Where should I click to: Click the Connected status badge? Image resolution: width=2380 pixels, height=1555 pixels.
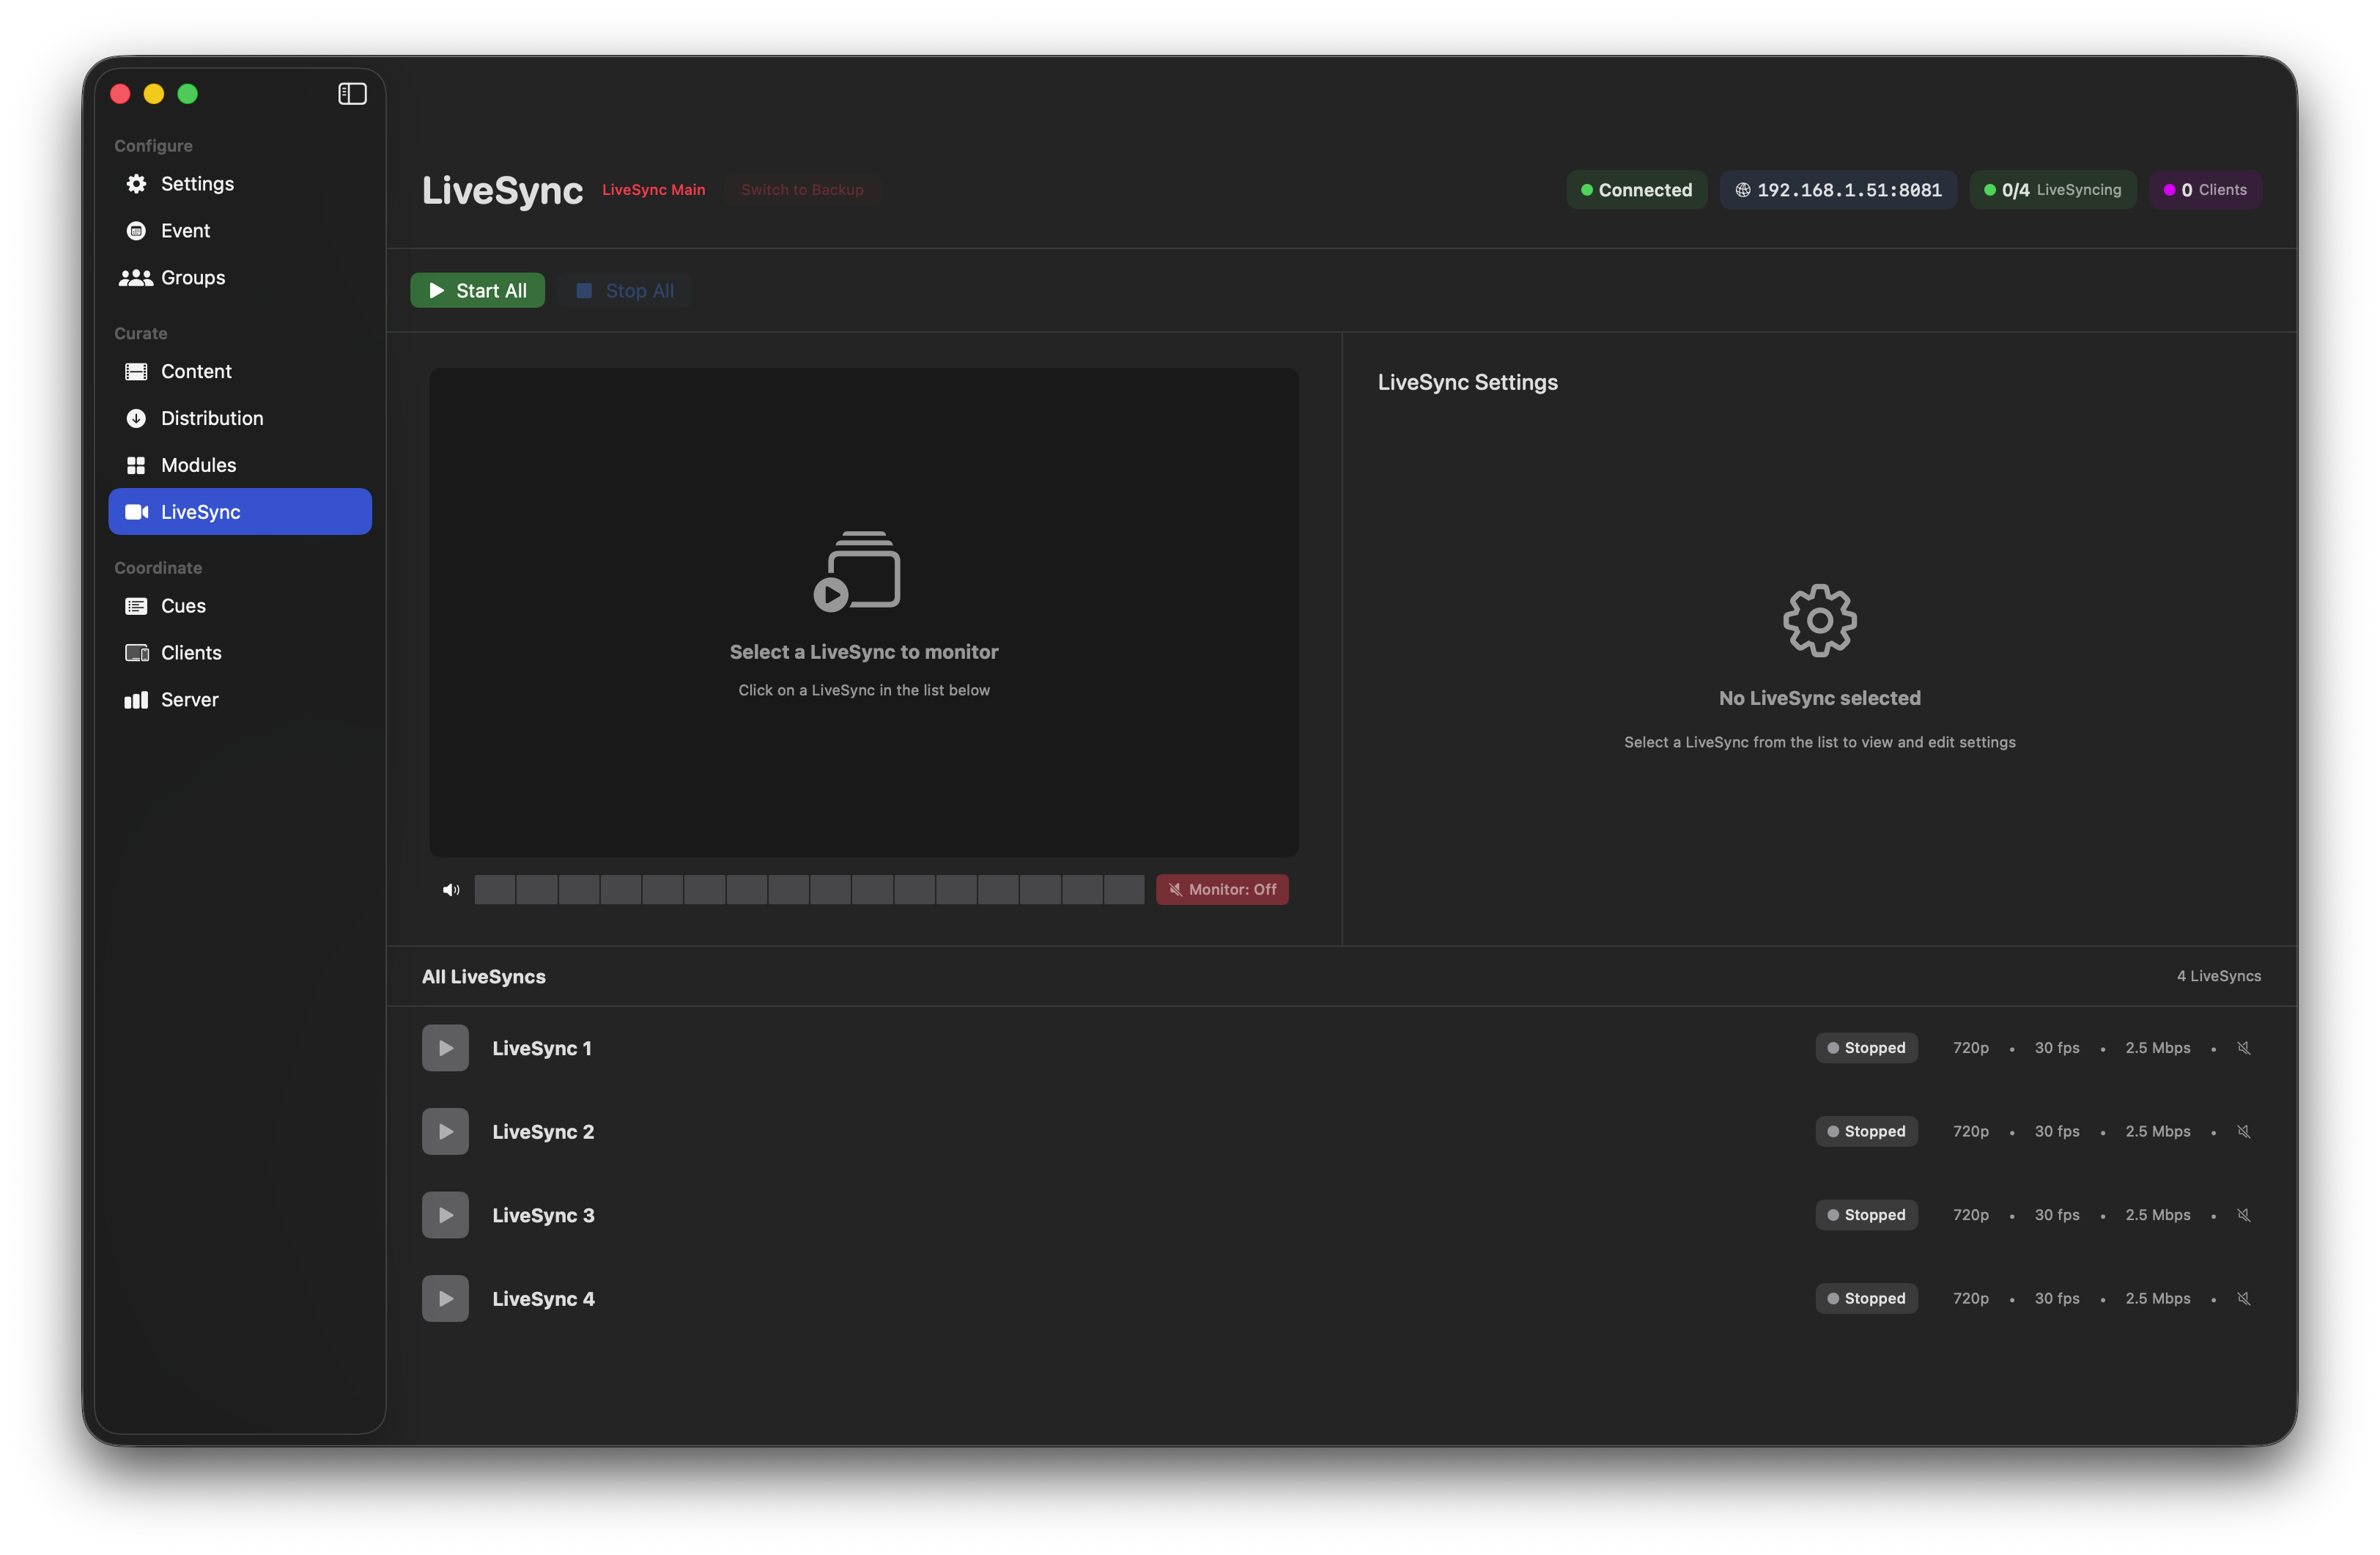tap(1636, 190)
